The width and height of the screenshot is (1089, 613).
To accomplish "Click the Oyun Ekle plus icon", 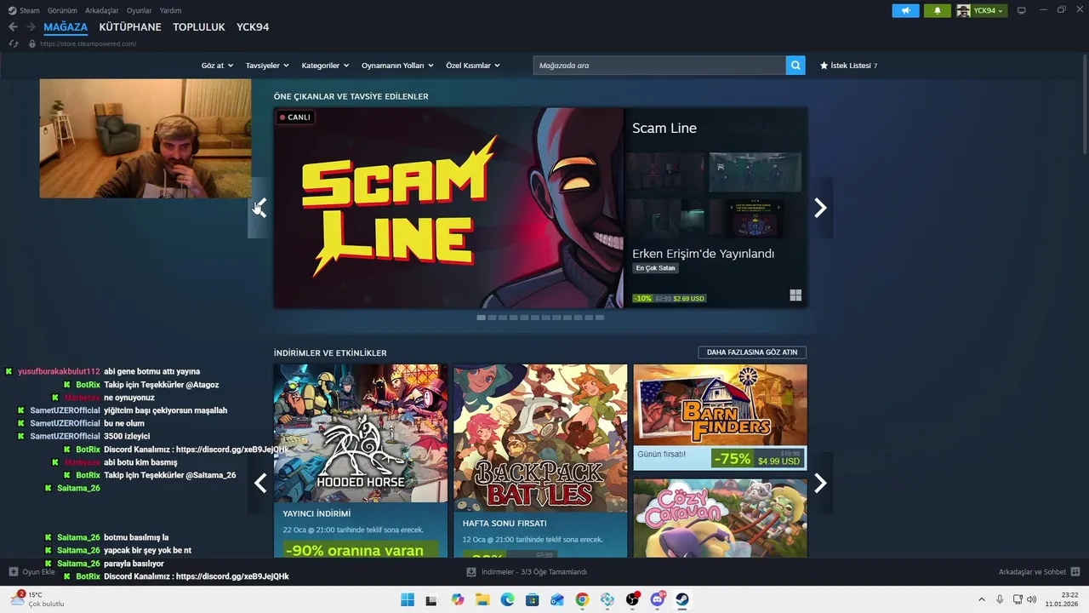I will click(x=14, y=572).
